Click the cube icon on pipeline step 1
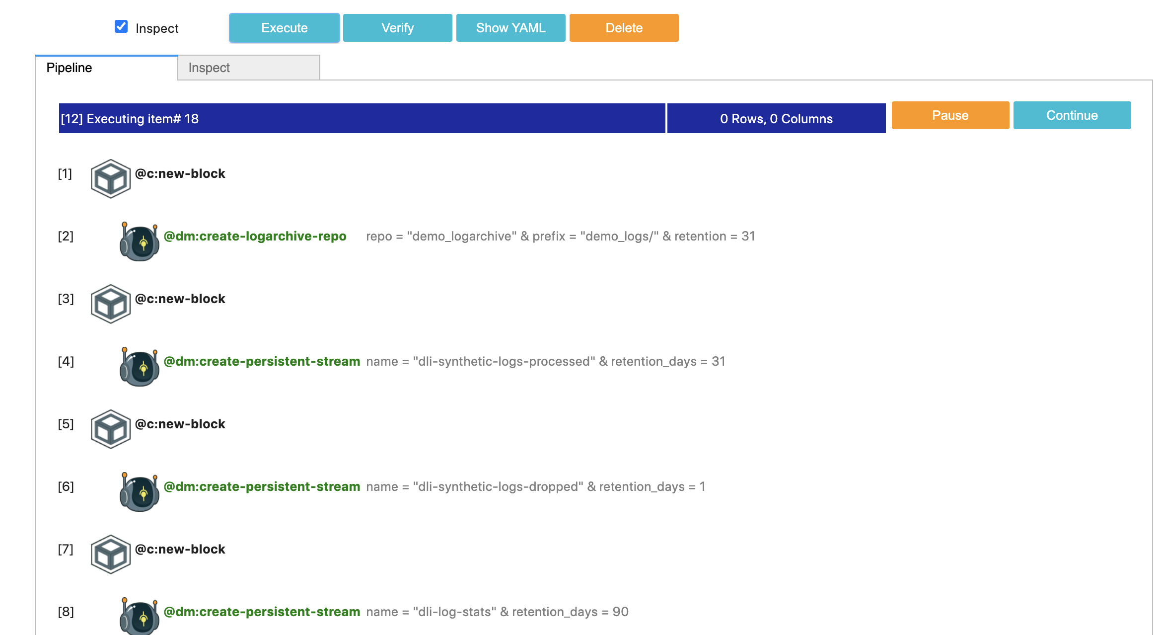 point(110,178)
